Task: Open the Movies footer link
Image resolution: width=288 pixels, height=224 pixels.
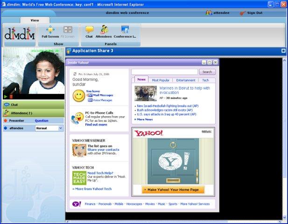Action: pos(150,204)
